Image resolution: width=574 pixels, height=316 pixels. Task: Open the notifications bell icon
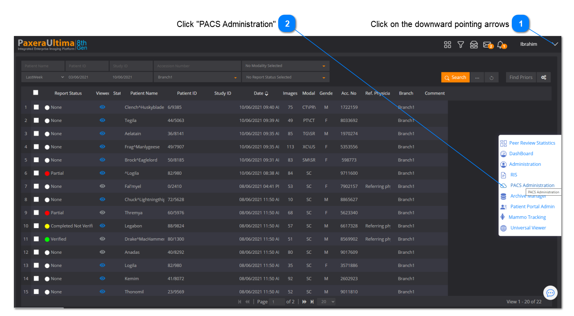pos(500,45)
